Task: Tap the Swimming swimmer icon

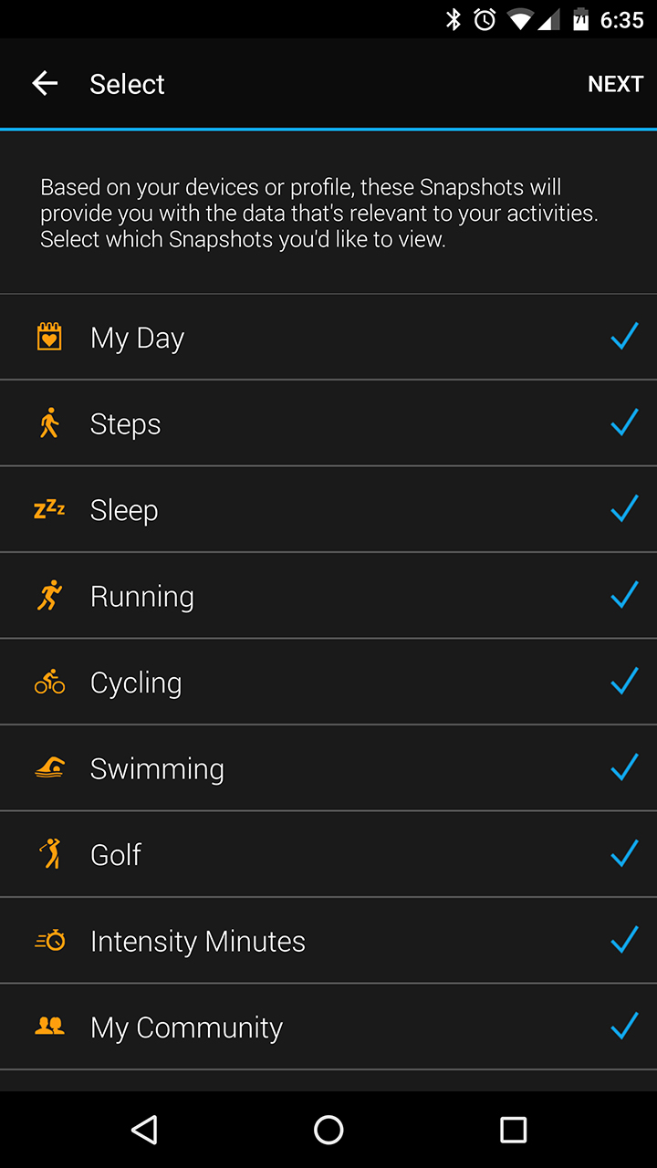Action: tap(49, 768)
